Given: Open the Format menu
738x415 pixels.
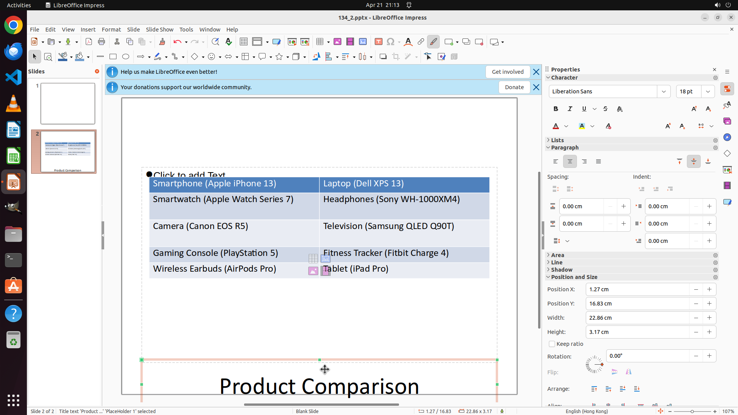Looking at the screenshot, I should (x=111, y=30).
